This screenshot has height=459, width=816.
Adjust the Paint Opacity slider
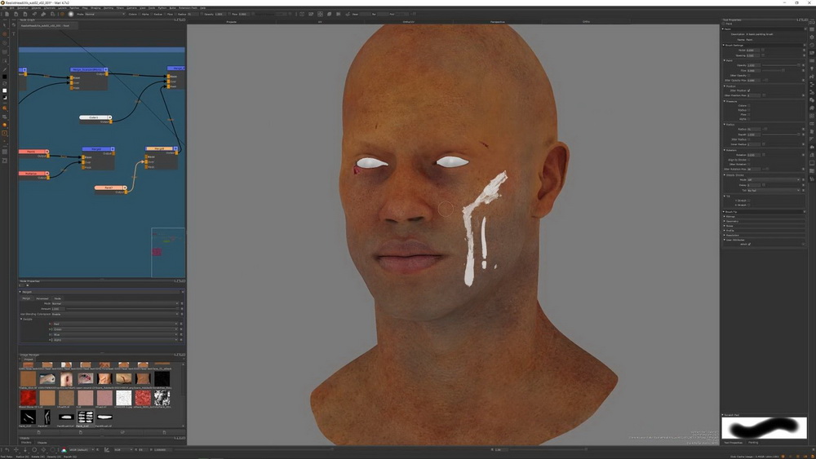tap(781, 65)
